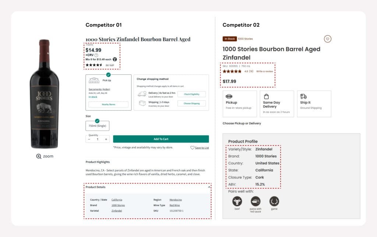Click the Ship It truck icon
377x237 pixels.
303,96
